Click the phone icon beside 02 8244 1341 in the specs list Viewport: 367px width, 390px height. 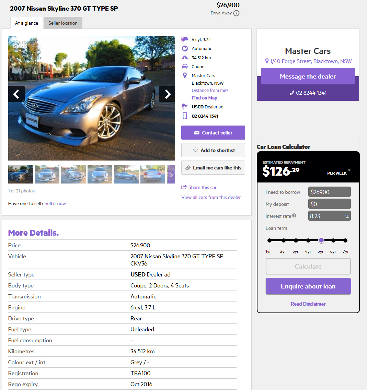click(x=185, y=116)
